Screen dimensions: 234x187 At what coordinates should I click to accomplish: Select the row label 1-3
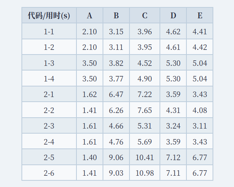49,63
